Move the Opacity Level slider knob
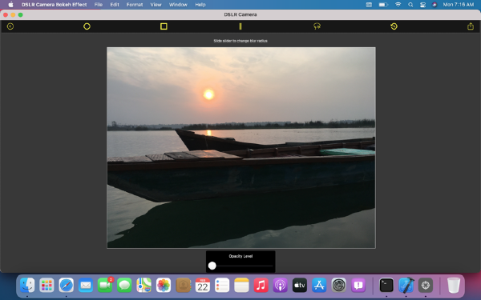The width and height of the screenshot is (481, 300). coord(212,266)
